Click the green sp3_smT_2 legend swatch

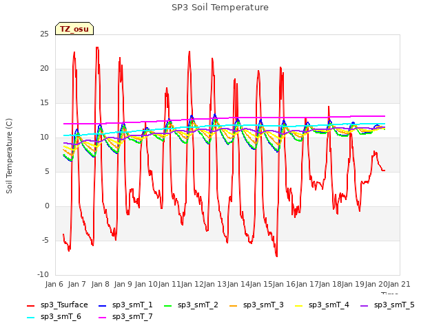[x=168, y=305]
